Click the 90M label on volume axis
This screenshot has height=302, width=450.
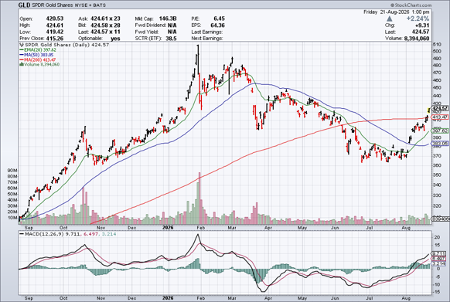(12, 171)
